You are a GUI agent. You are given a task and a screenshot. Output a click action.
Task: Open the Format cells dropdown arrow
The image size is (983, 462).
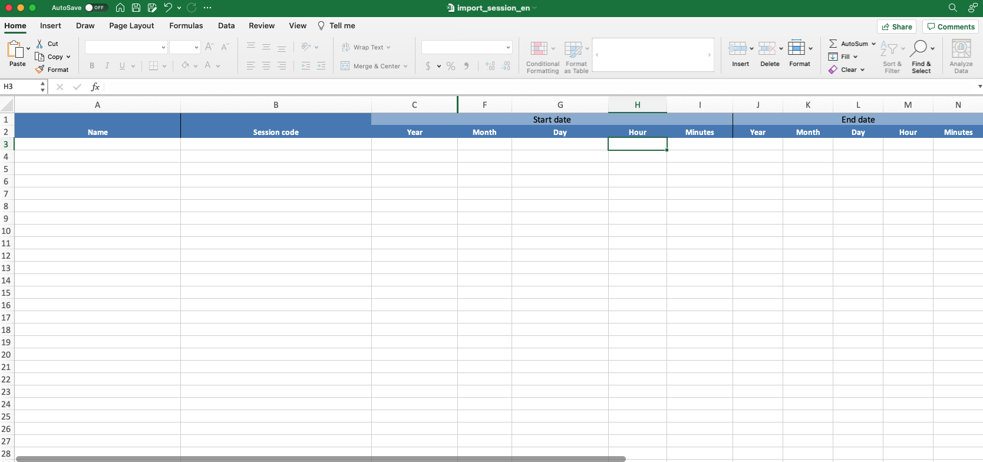pyautogui.click(x=811, y=48)
